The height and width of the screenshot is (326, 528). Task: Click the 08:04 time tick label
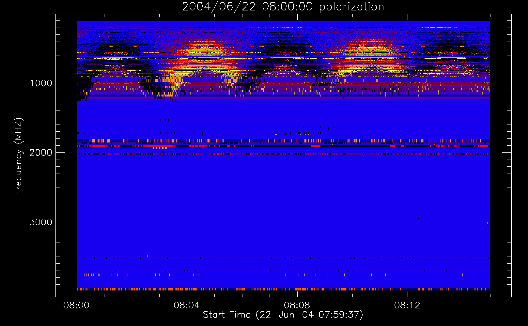tap(187, 305)
